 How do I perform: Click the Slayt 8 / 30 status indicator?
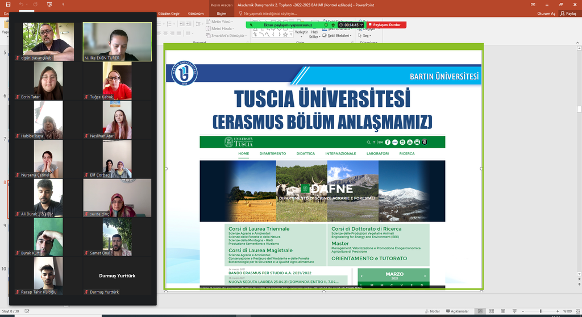click(10, 311)
